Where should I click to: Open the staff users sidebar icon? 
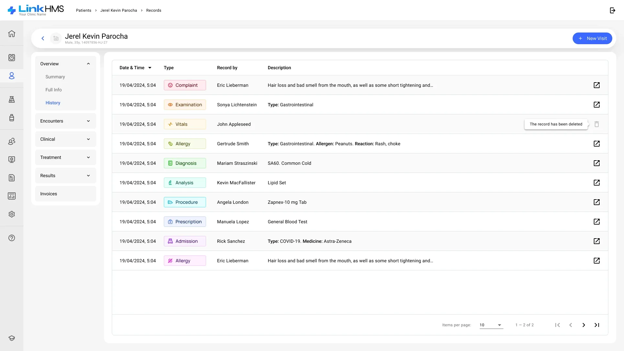tap(12, 141)
